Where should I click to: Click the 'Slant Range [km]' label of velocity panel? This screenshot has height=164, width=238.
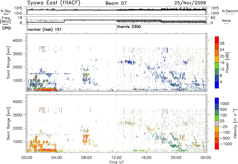(8, 123)
